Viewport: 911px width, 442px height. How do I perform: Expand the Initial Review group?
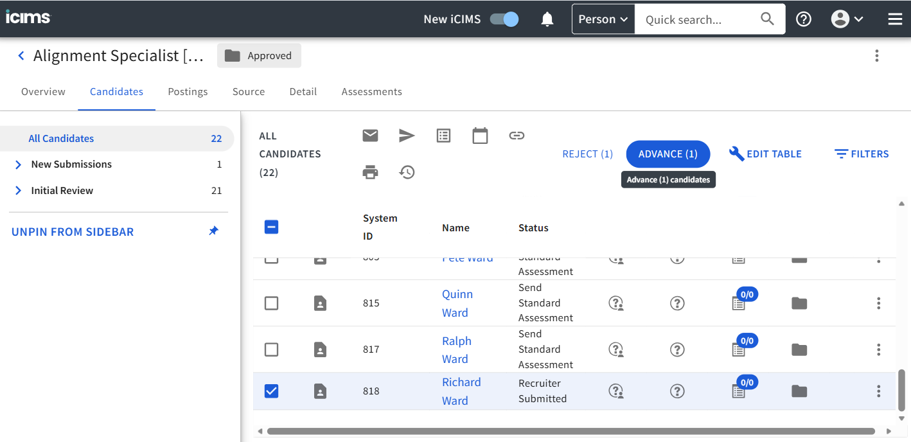[x=18, y=191]
